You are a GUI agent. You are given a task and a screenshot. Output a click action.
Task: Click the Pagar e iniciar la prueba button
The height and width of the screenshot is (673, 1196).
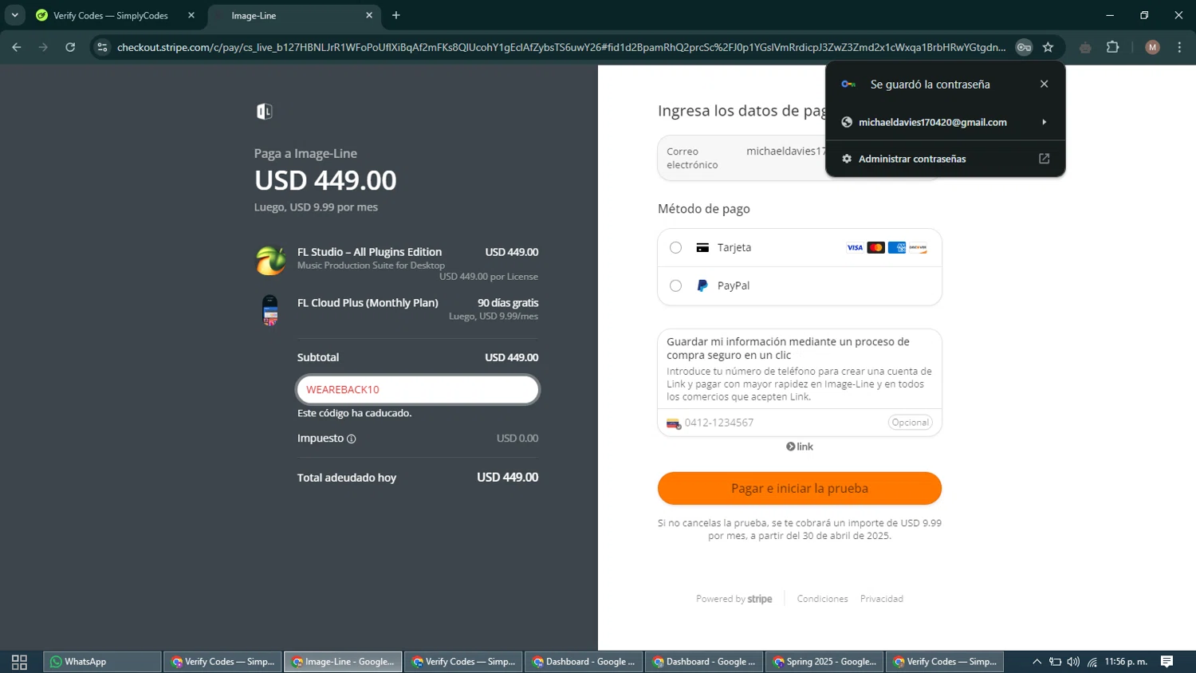799,488
